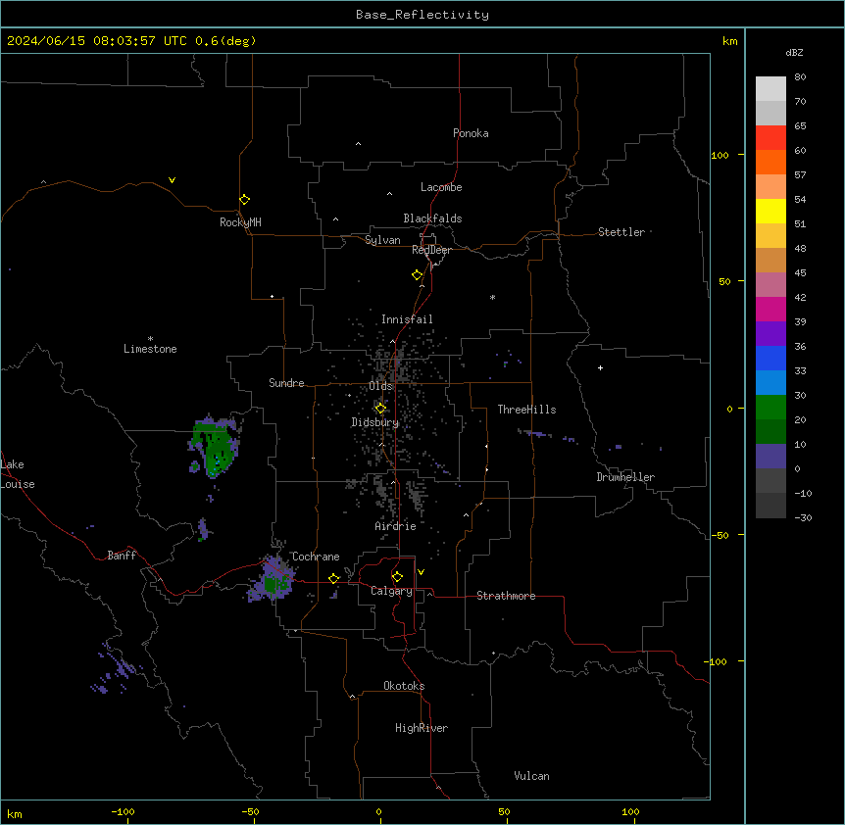
Task: Click the Strathmore town label
Action: [x=506, y=596]
